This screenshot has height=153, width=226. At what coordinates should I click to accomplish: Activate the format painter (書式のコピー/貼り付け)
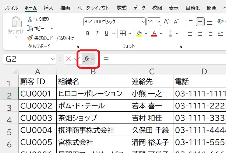tap(30, 38)
